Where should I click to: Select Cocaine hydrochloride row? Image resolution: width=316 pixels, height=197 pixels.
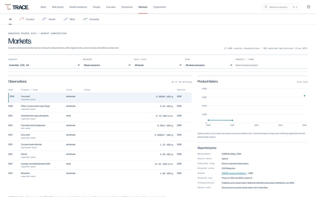tap(100, 146)
